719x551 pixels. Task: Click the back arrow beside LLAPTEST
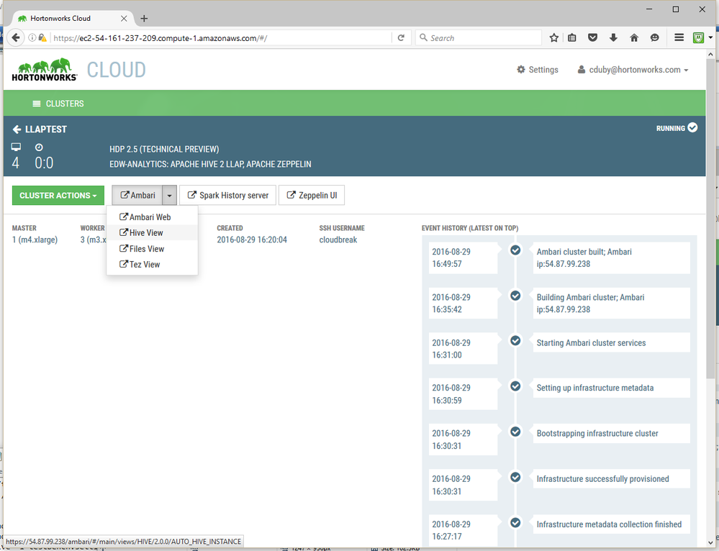(16, 129)
